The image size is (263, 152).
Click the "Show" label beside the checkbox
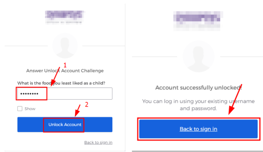[x=30, y=109]
